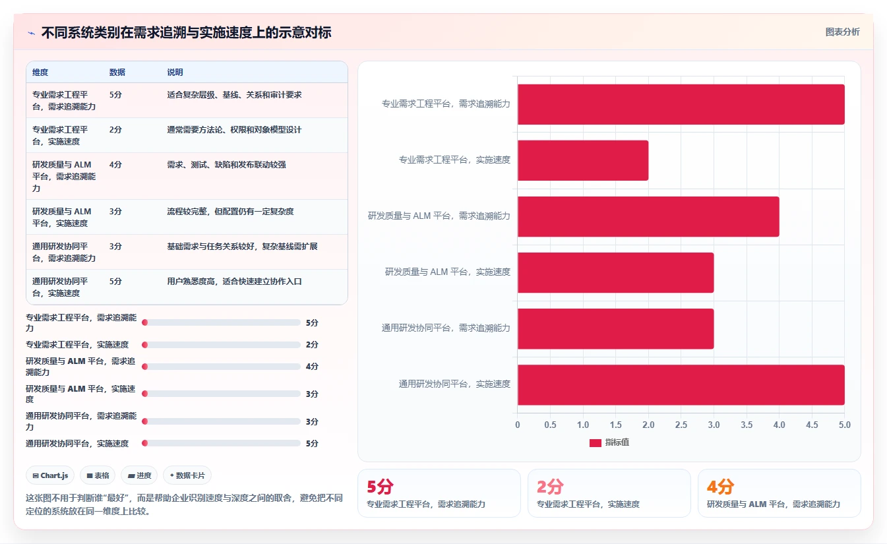887x544 pixels.
Task: Click the x-axis tick value 2.5
Action: [681, 425]
